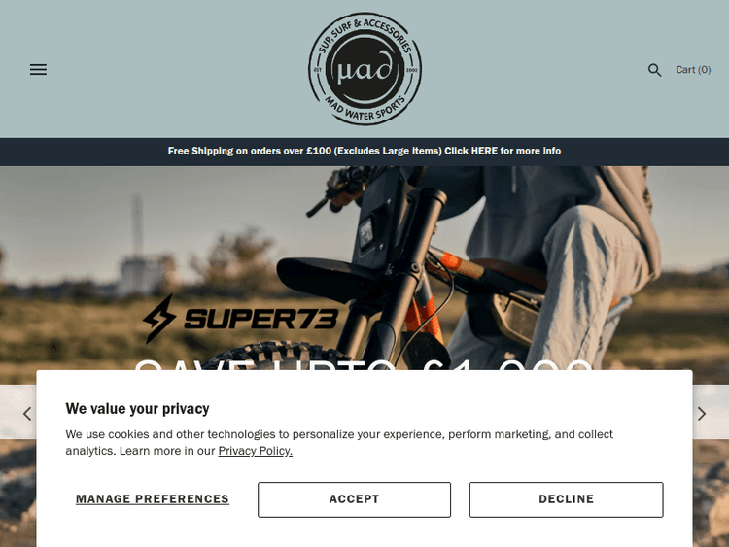Screen dimensions: 729x547
Task: Open the hamburger navigation menu
Action: pyautogui.click(x=38, y=70)
